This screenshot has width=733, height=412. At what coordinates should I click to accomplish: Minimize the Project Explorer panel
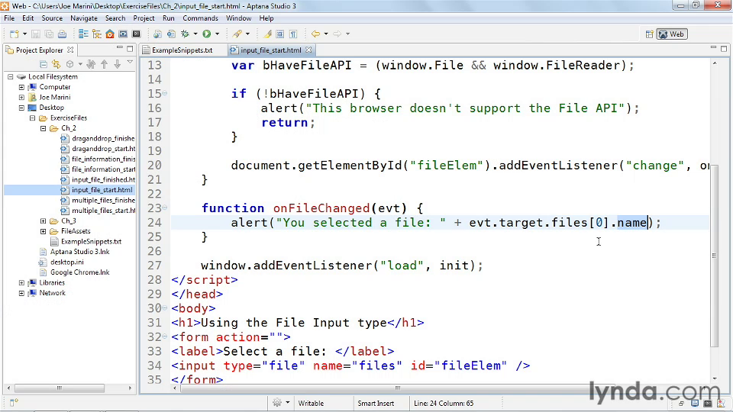(x=120, y=48)
